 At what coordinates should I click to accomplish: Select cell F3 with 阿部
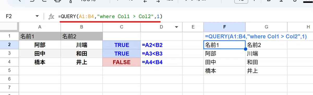[x=224, y=53]
